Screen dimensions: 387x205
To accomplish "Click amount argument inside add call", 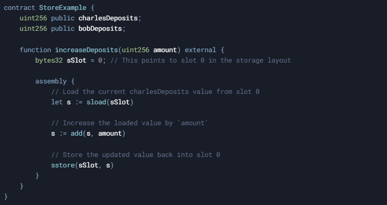I will (x=110, y=134).
